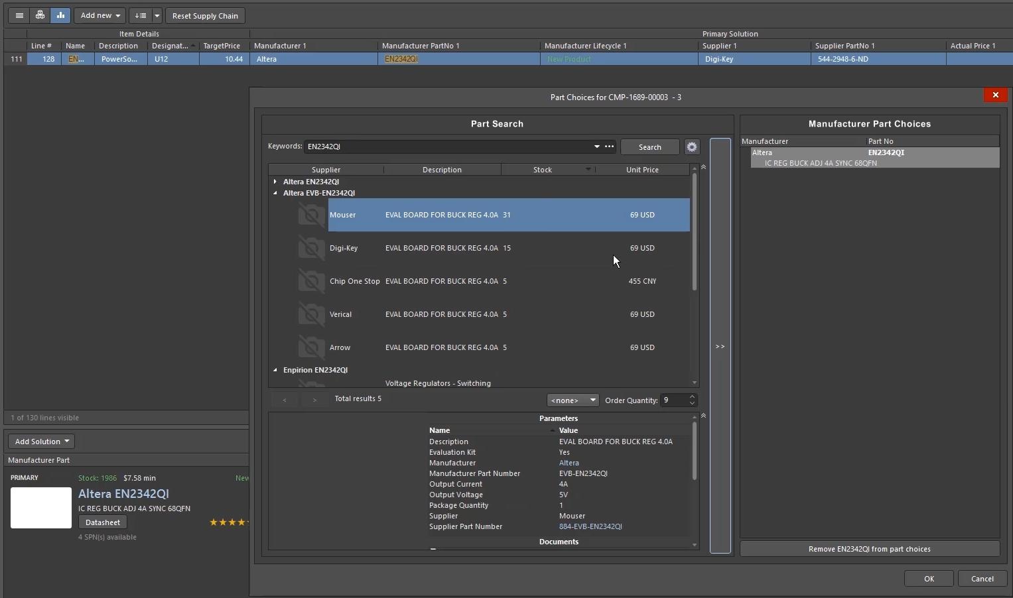Collapse results list with double chevron
Image resolution: width=1013 pixels, height=598 pixels.
[x=703, y=167]
